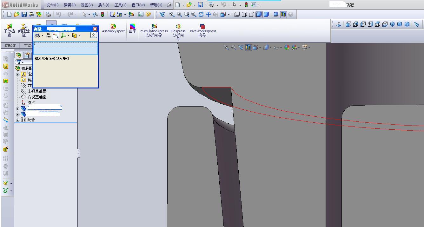Click the feature tree panel collapse handle
The width and height of the screenshot is (424, 227).
click(78, 153)
